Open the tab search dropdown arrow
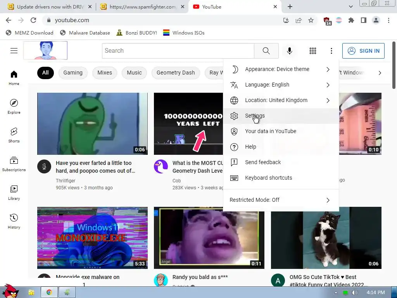Viewport: 397px width, 298px height. [x=350, y=7]
